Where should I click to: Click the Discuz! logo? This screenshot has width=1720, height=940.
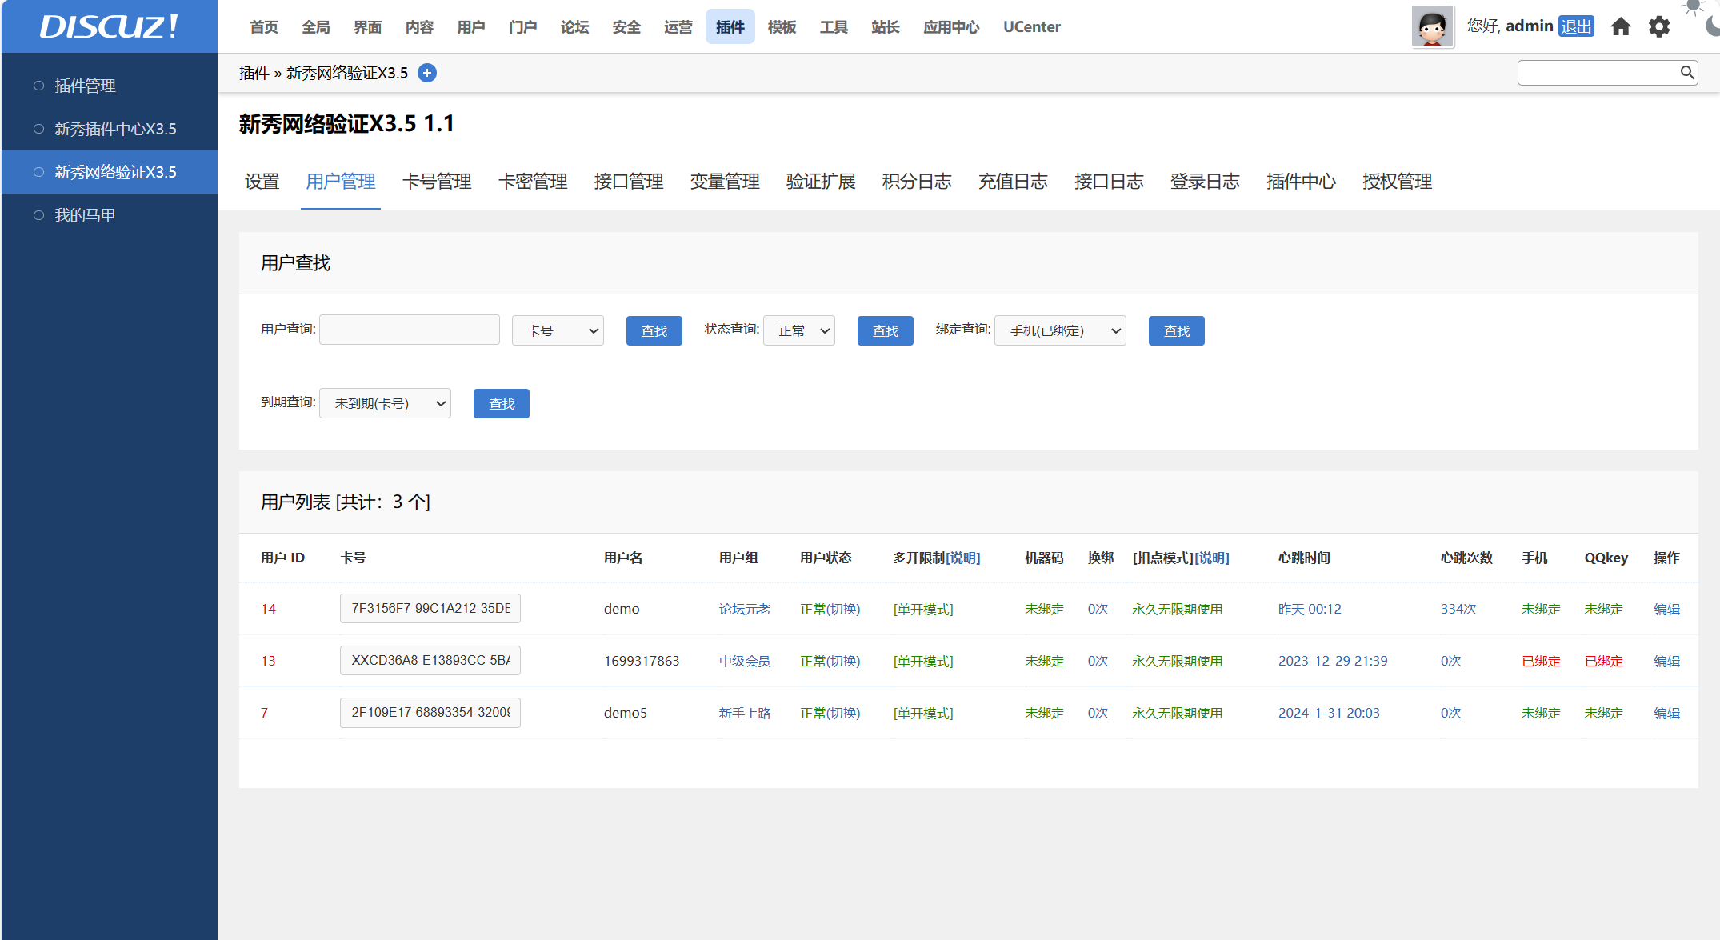tap(109, 26)
